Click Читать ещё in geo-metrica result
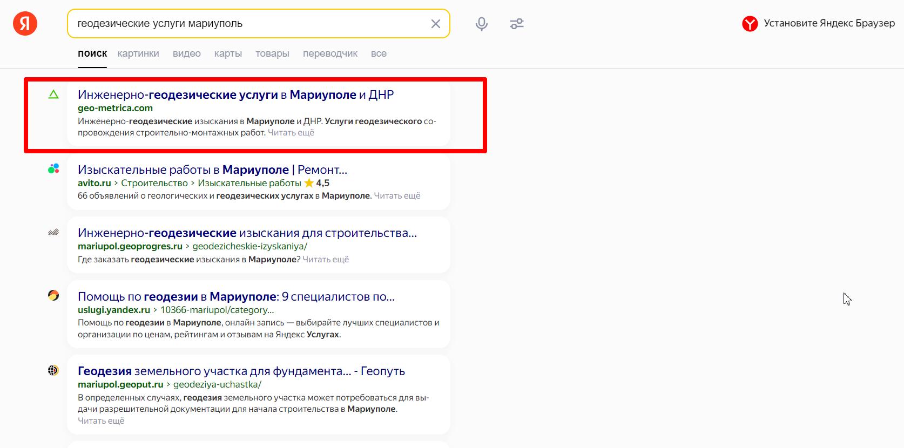904x448 pixels. pyautogui.click(x=291, y=133)
